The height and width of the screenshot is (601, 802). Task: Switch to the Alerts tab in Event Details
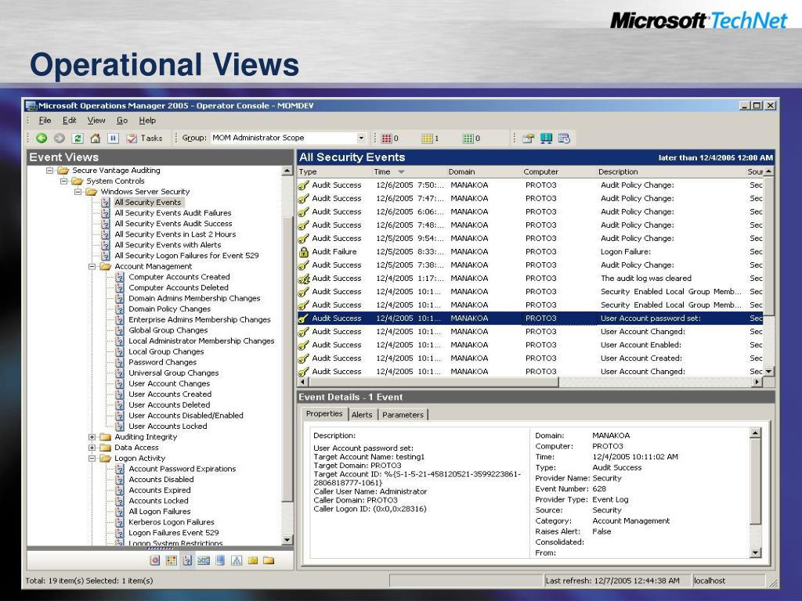362,415
